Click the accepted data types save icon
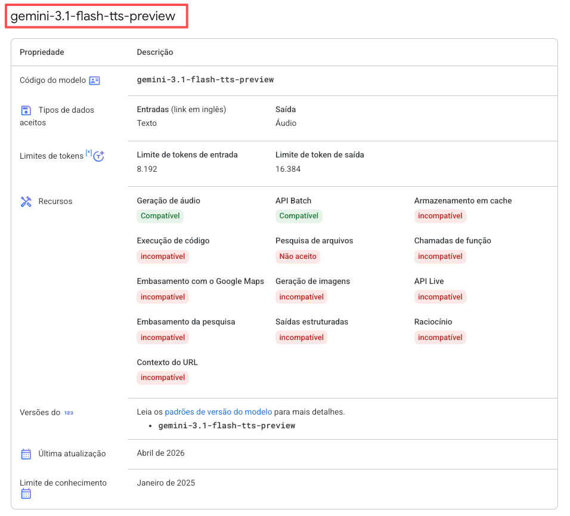570x516 pixels. pyautogui.click(x=26, y=110)
